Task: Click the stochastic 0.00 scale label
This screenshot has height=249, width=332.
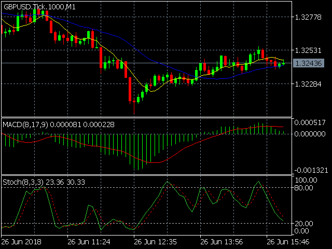Action: point(301,231)
